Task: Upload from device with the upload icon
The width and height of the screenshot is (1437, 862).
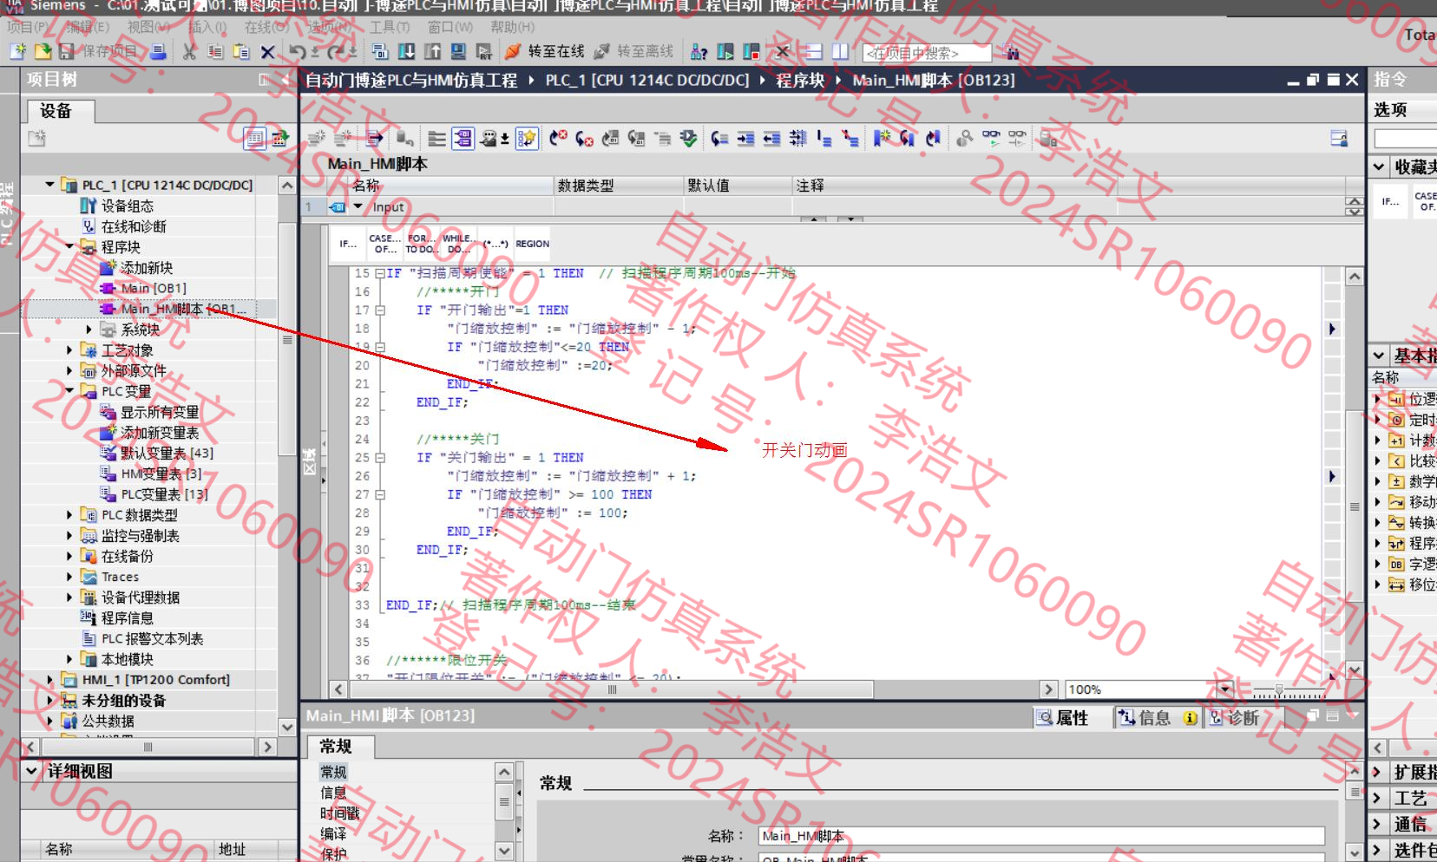Action: click(432, 52)
